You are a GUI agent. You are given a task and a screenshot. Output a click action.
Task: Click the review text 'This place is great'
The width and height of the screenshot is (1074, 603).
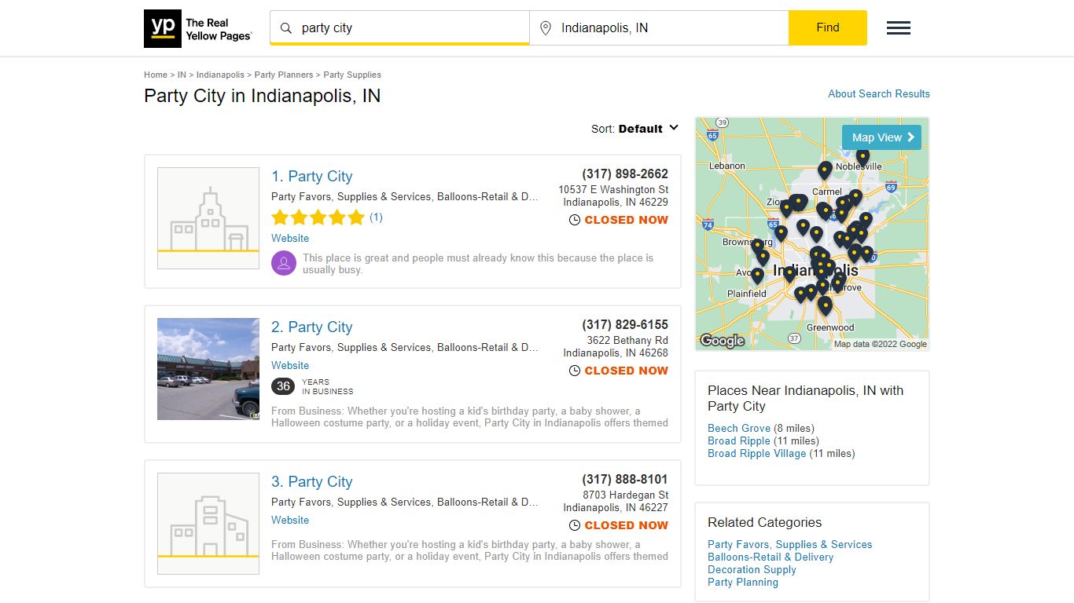[478, 264]
